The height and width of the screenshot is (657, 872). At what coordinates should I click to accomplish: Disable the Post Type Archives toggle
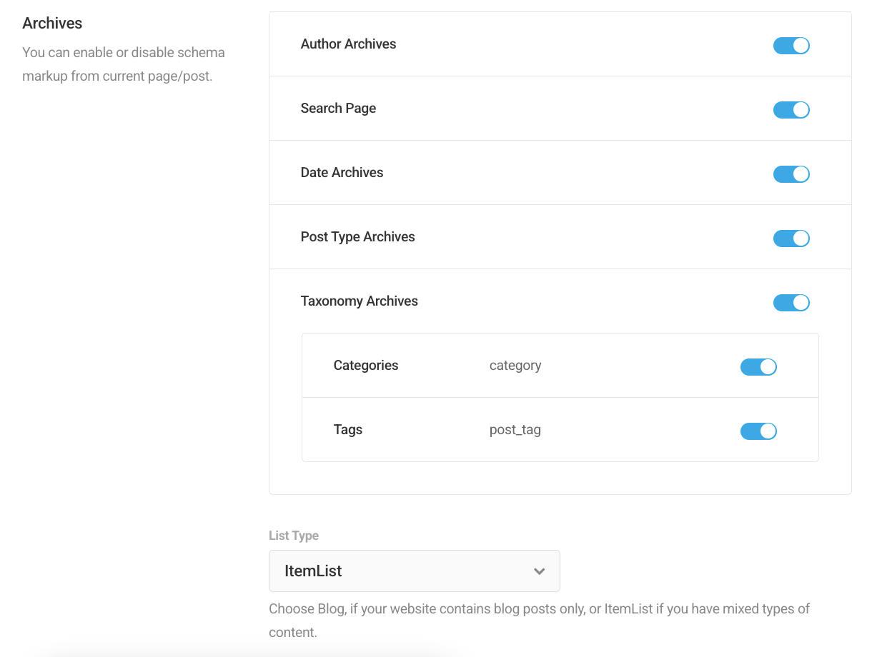[791, 238]
